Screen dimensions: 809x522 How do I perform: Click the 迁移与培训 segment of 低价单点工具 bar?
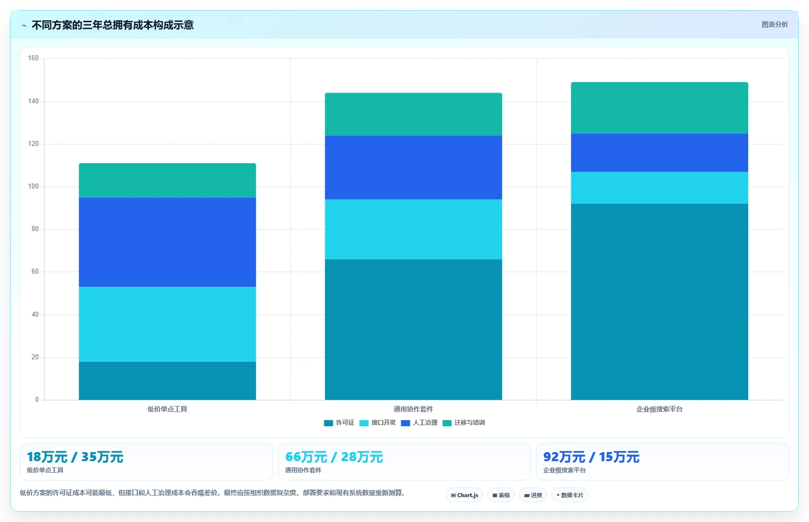pyautogui.click(x=167, y=180)
